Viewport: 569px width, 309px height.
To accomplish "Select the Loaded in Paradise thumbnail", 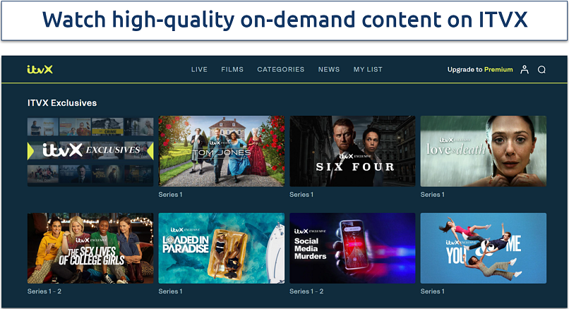I will click(x=222, y=248).
